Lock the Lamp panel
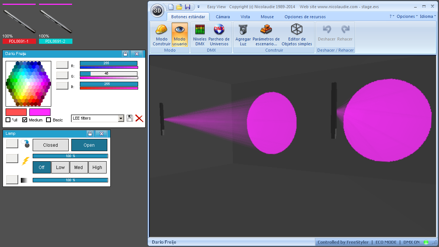The image size is (439, 247). (90, 134)
